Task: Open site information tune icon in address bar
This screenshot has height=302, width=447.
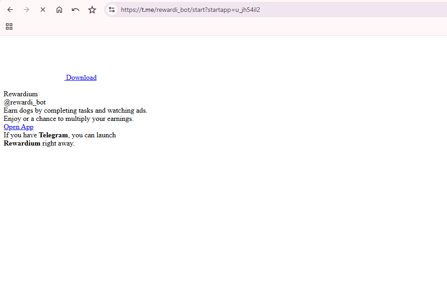Action: (112, 10)
